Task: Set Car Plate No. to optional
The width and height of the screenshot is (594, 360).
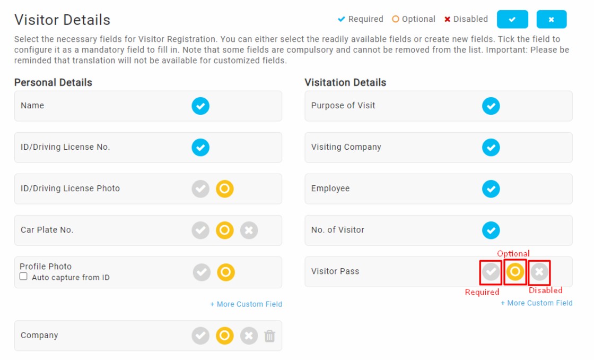Action: pos(225,230)
